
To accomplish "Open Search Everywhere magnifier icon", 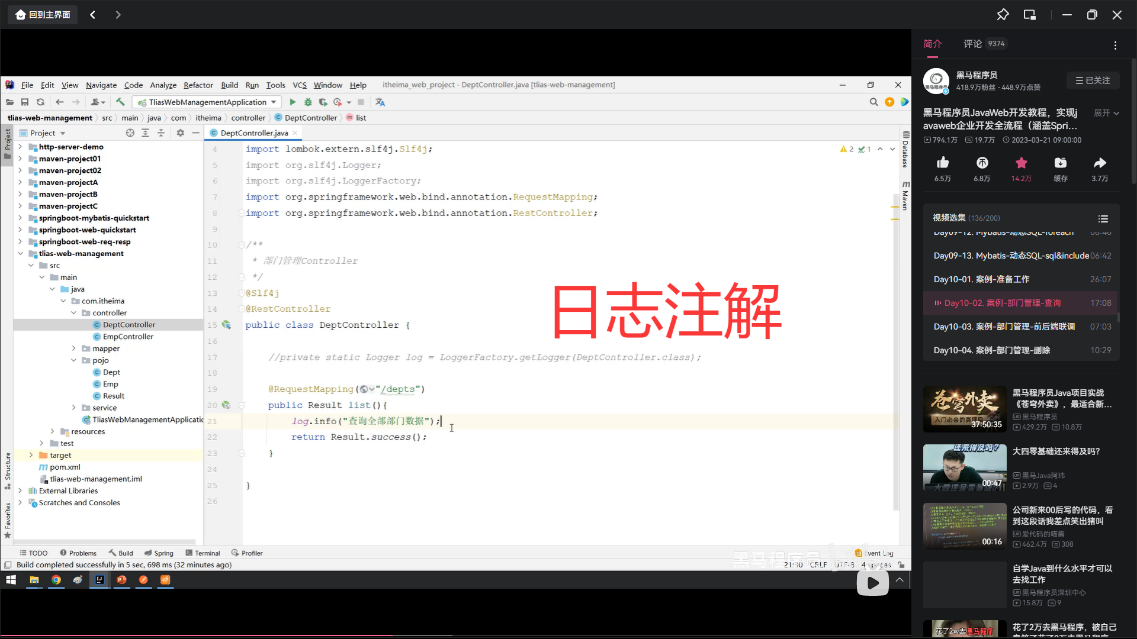I will tap(873, 102).
